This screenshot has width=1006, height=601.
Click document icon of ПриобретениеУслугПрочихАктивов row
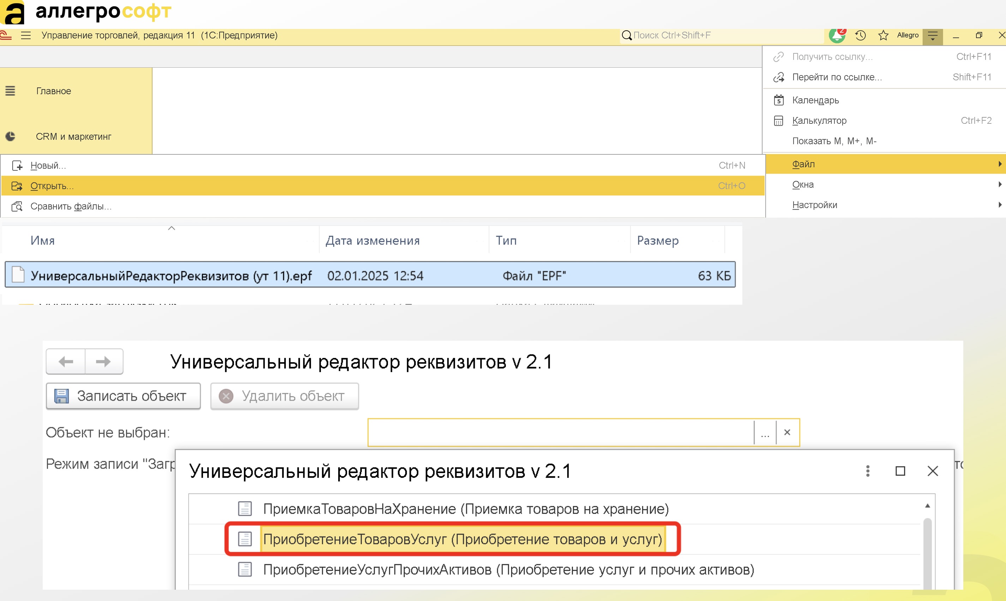click(245, 569)
